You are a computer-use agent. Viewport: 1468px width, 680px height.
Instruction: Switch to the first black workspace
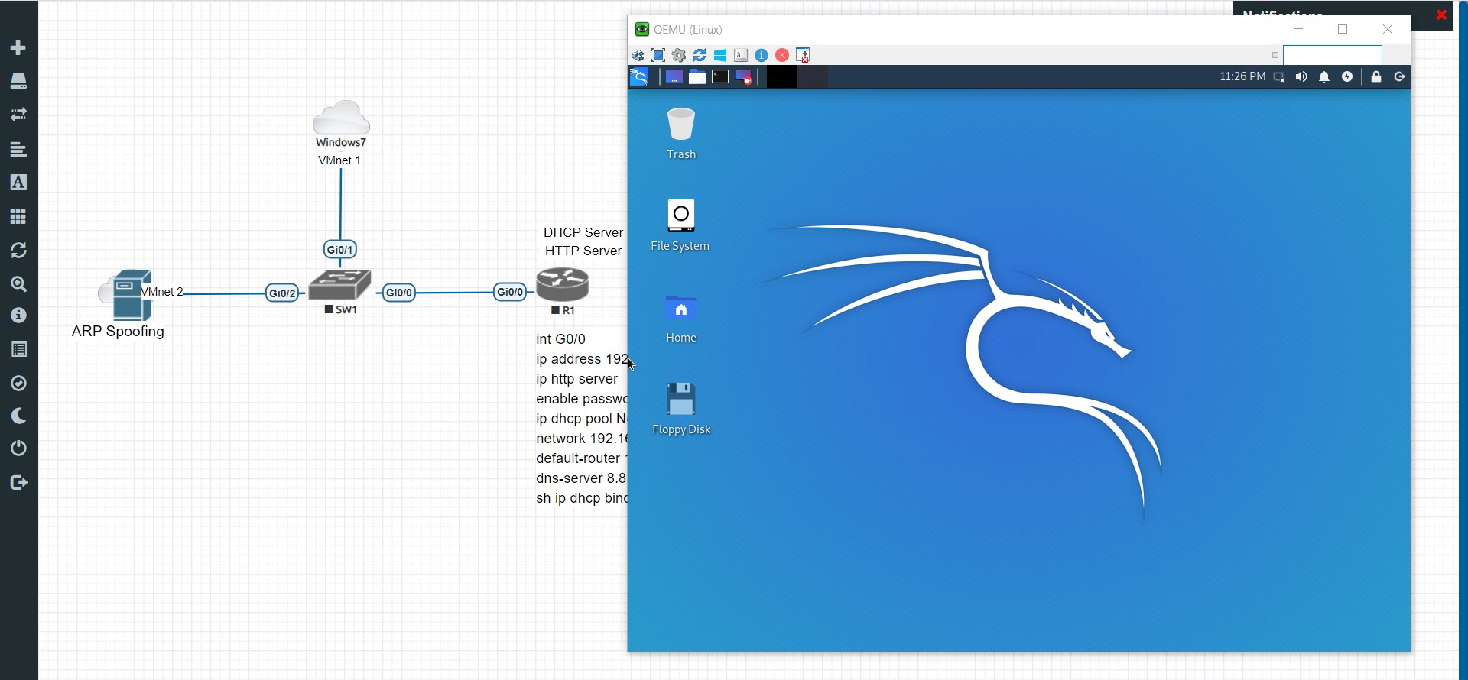coord(781,76)
